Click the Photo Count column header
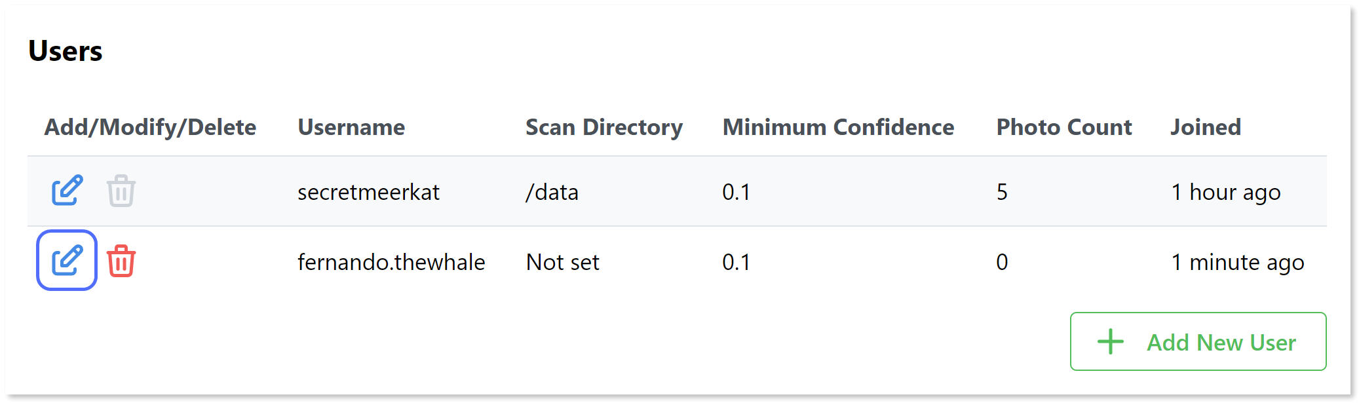Image resolution: width=1359 pixels, height=403 pixels. [x=1063, y=127]
